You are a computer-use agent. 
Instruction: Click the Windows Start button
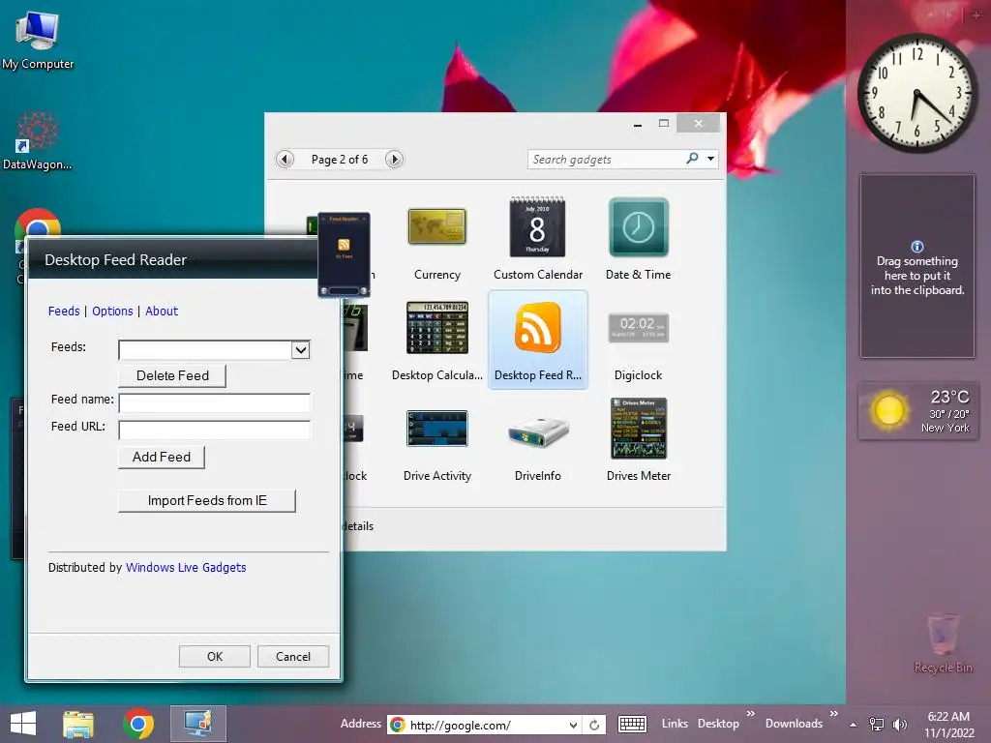tap(23, 724)
